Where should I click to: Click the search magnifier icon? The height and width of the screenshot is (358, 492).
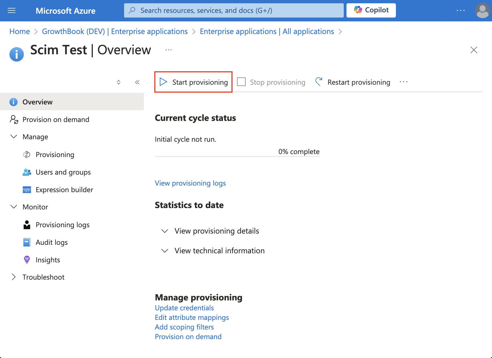click(x=132, y=10)
